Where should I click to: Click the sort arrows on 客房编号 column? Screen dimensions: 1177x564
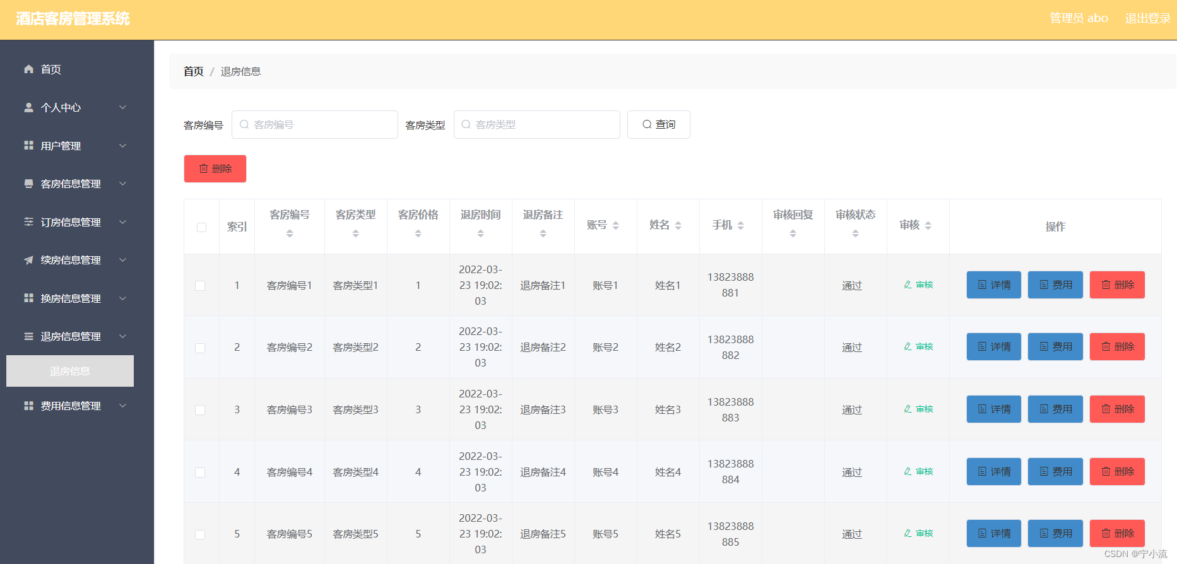tap(290, 233)
